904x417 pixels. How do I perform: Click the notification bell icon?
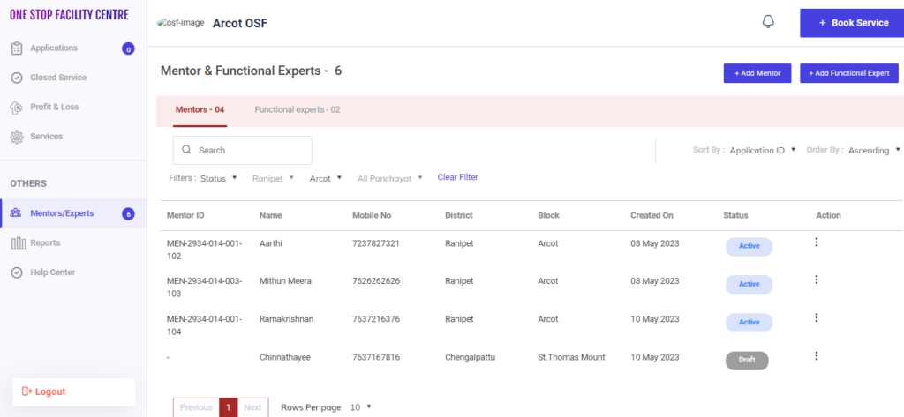click(x=767, y=22)
